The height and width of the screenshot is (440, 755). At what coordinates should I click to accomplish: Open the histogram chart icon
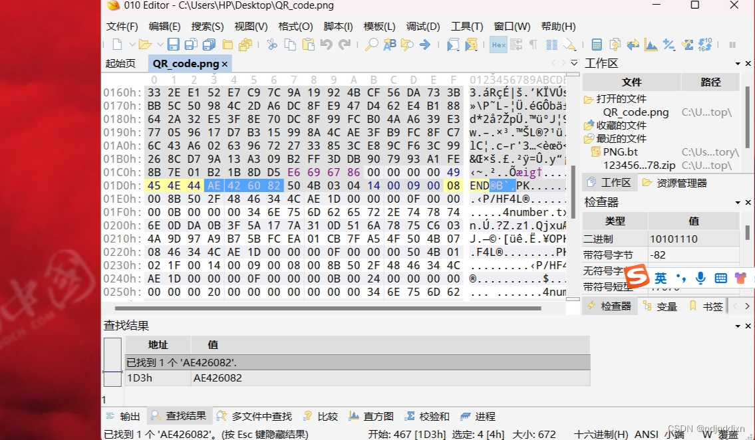pos(651,45)
